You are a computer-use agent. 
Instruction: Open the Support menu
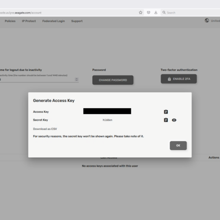[77, 21]
